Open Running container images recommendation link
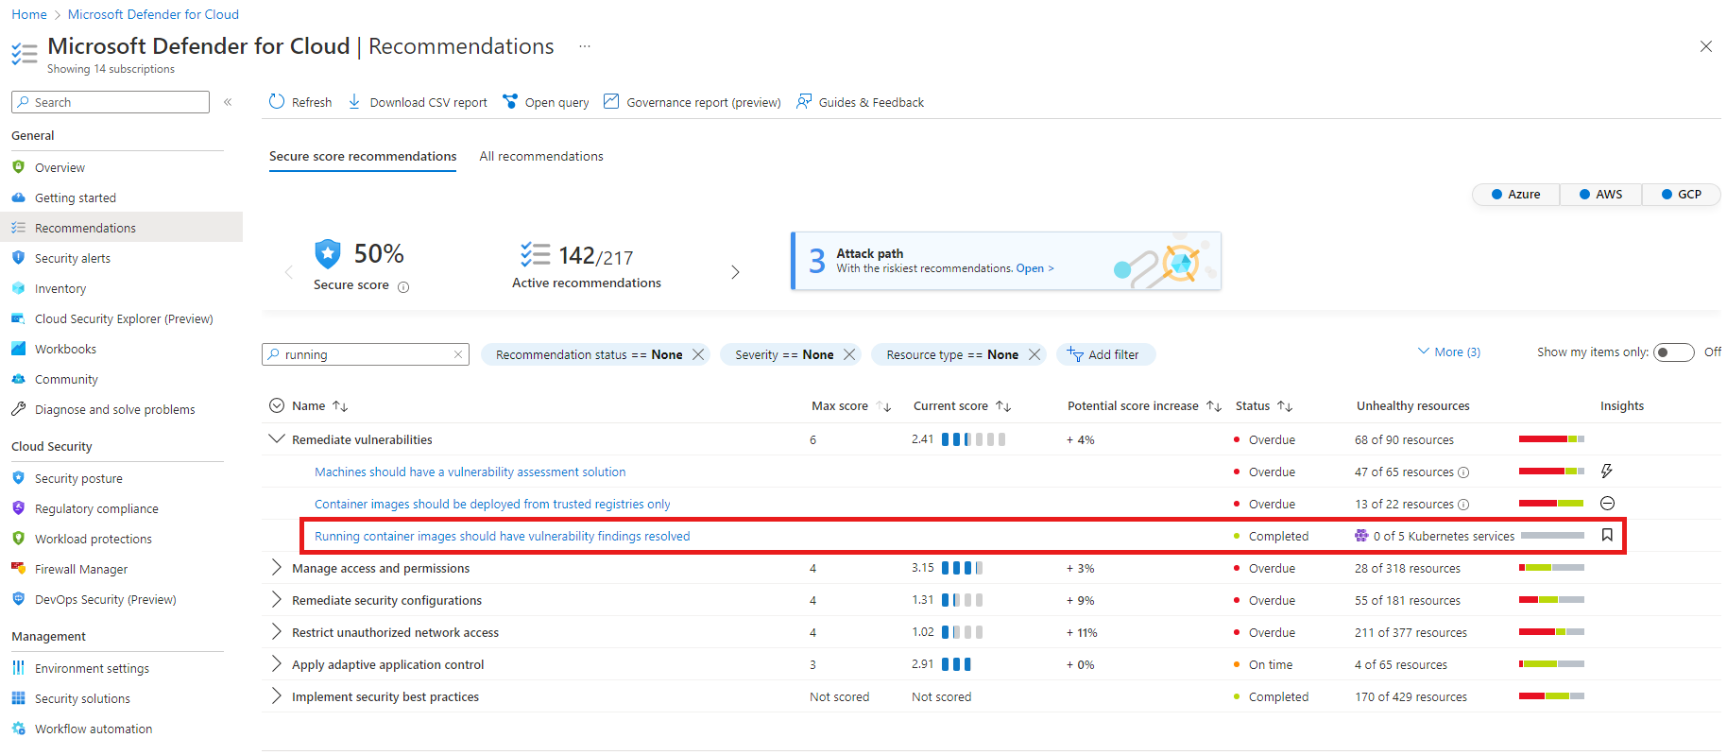Viewport: 1727px width, 755px height. point(503,536)
